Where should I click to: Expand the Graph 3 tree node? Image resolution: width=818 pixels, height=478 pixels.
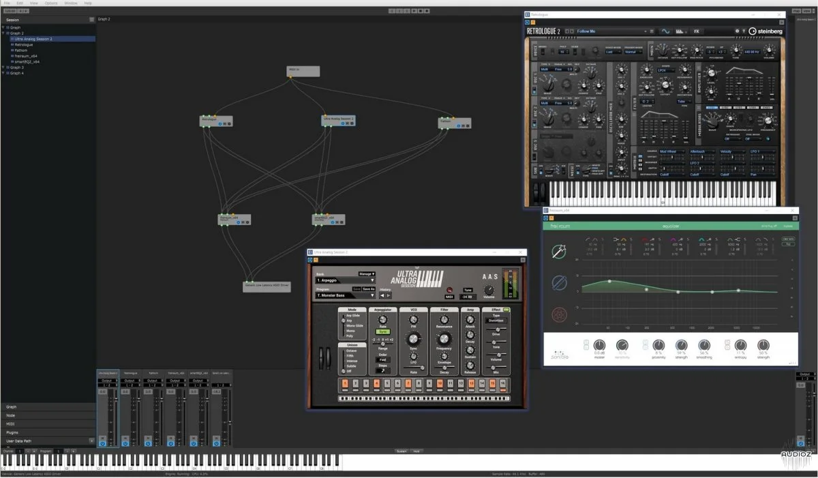[x=3, y=68]
